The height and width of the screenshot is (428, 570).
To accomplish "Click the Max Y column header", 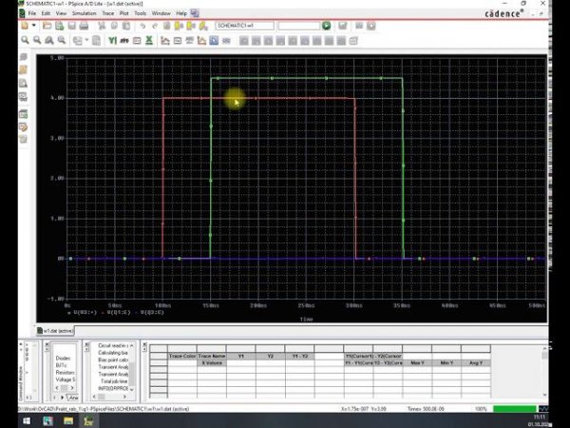I will click(x=417, y=363).
